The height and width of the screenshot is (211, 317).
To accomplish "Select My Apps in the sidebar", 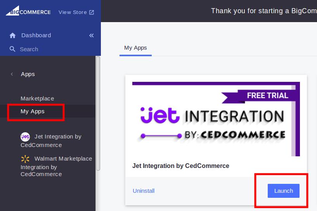I will (33, 111).
